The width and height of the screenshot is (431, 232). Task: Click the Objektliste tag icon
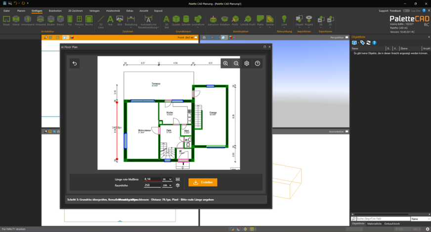[363, 42]
